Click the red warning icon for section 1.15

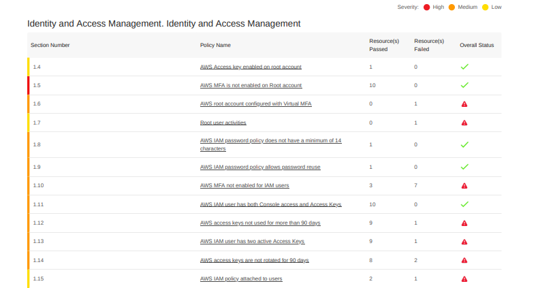(464, 279)
